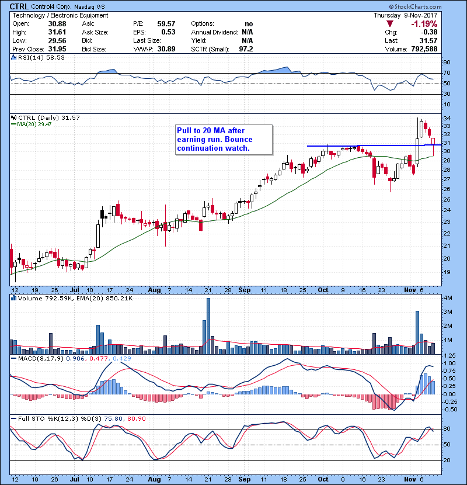Screen dimensions: 467x485
Task: Click the candlestick icon beside CTRL (Daily)
Action: coord(13,117)
